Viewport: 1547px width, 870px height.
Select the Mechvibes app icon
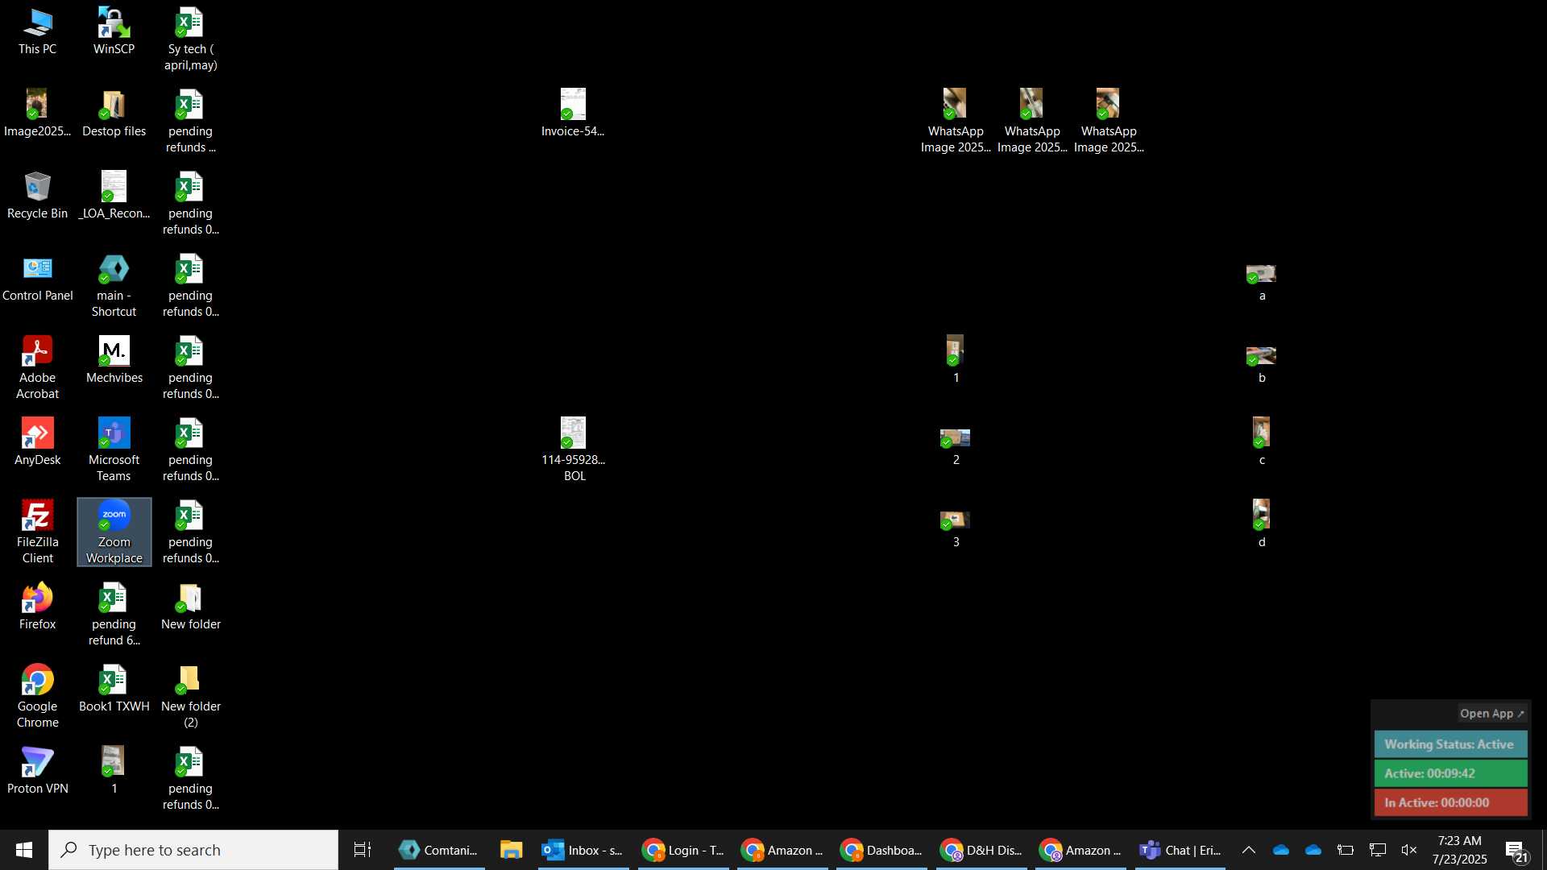(114, 361)
